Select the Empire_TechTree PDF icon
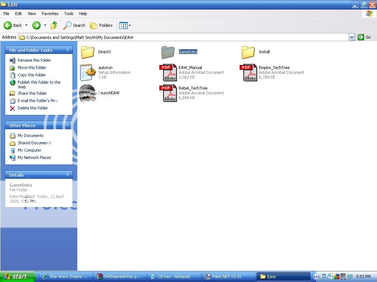This screenshot has width=377, height=282. pyautogui.click(x=249, y=72)
